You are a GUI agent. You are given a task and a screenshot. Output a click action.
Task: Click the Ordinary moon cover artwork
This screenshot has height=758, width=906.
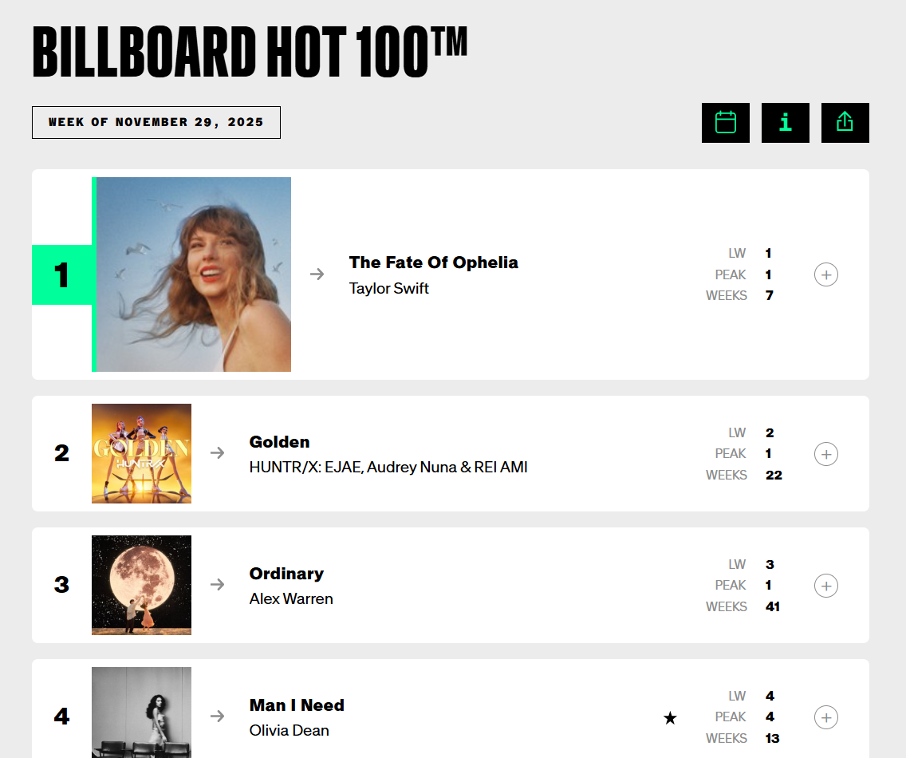pos(141,585)
